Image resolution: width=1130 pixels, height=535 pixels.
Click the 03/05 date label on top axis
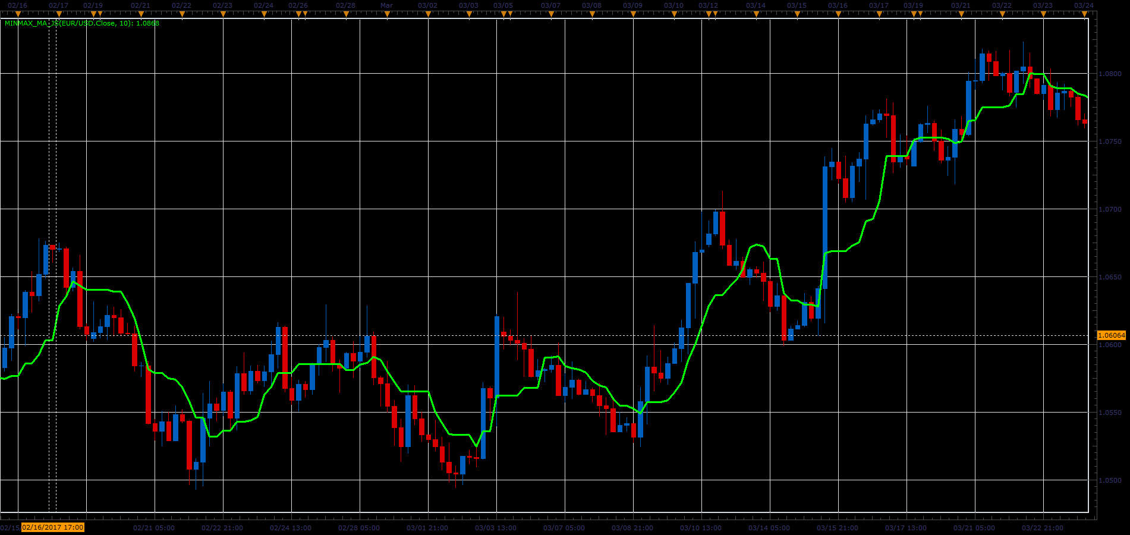(503, 5)
